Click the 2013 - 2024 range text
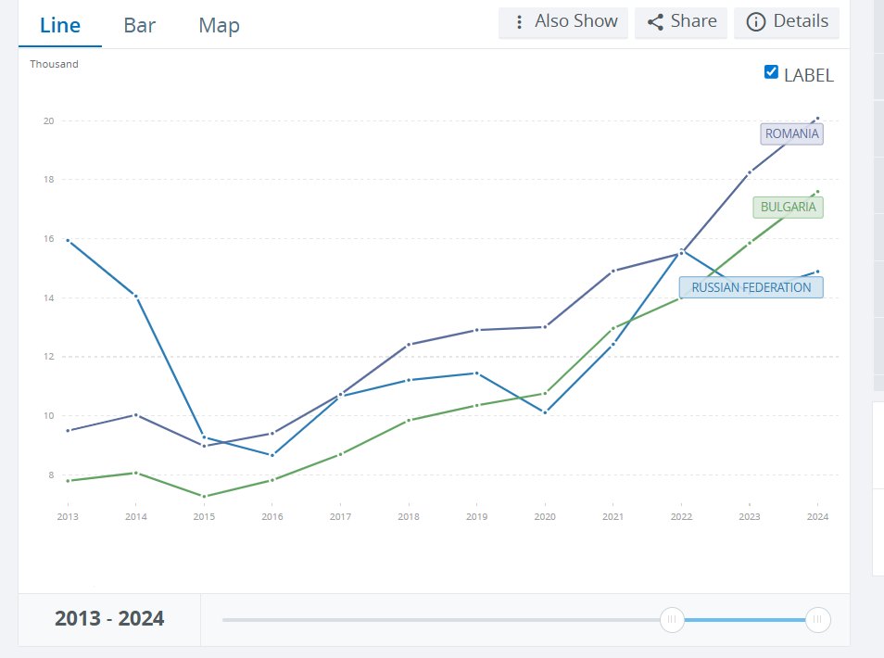Viewport: 884px width, 658px height. 109,618
